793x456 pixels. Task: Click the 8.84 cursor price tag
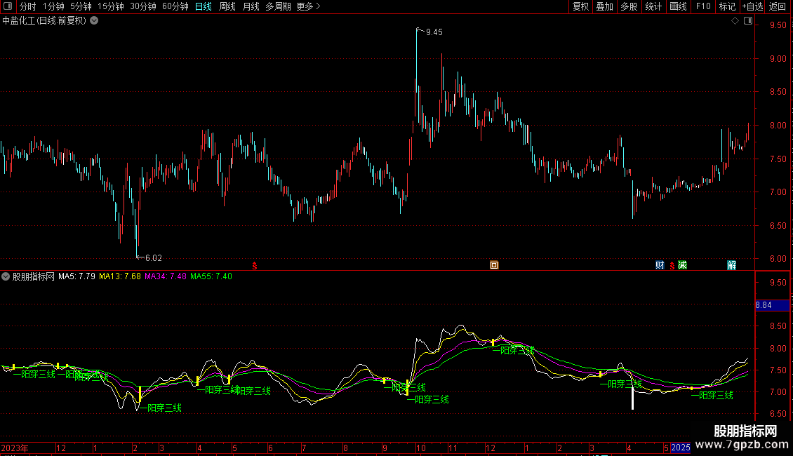[x=772, y=305]
